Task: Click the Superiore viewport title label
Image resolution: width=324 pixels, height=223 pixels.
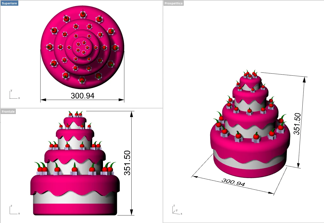Action: coord(9,3)
